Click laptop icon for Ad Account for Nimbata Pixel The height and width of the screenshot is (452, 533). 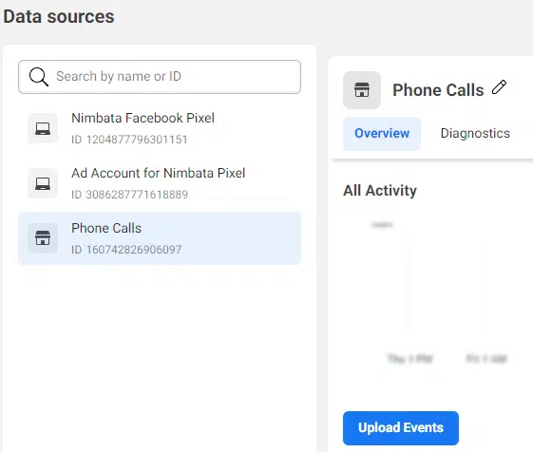click(43, 183)
